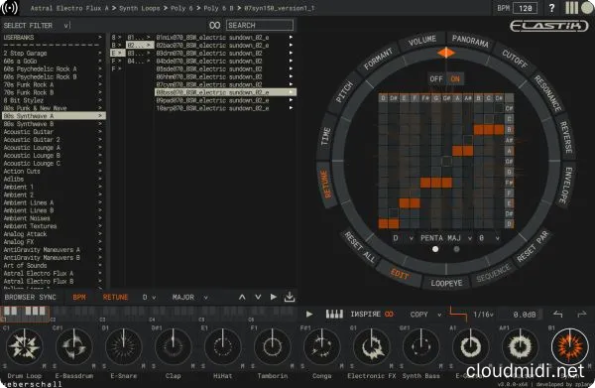The image size is (595, 388).
Task: Click the three vertical bars icon
Action: click(571, 8)
